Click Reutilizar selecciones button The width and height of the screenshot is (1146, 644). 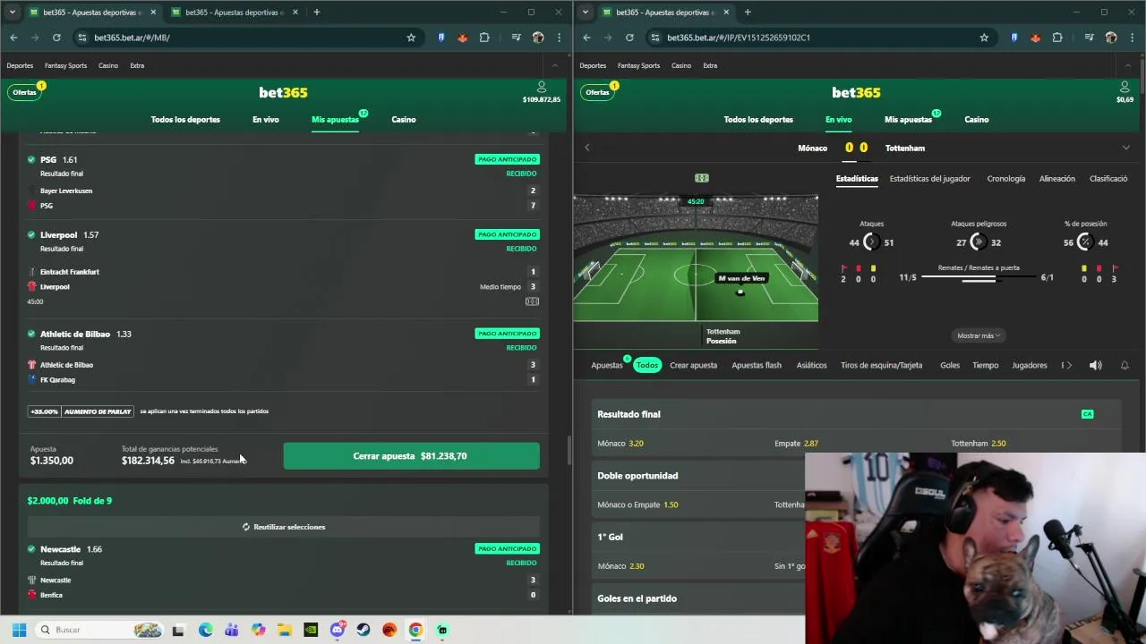pyautogui.click(x=284, y=527)
